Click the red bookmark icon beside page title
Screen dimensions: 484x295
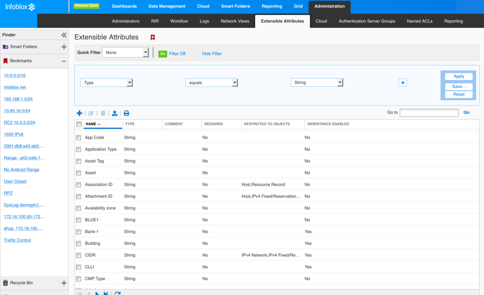pos(153,38)
